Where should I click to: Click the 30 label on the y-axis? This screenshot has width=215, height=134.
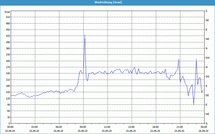pos(8,117)
